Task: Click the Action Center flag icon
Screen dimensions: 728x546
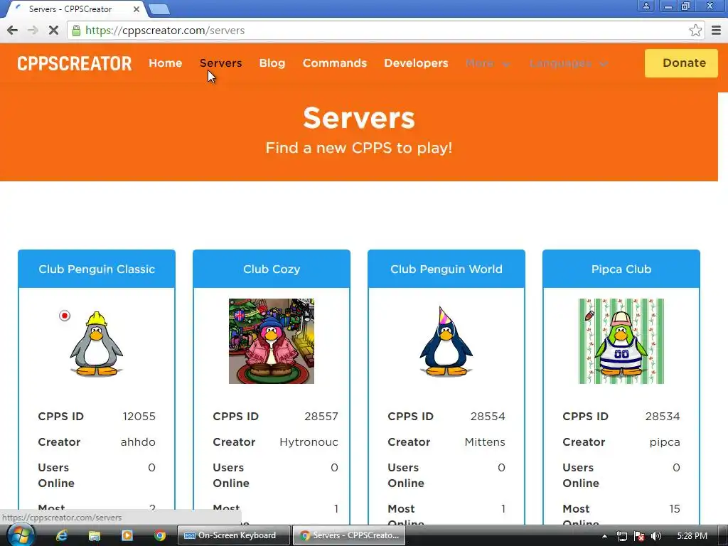Action: point(639,536)
